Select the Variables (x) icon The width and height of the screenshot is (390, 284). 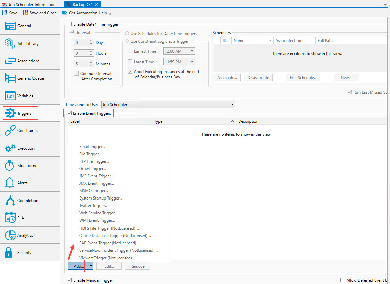(x=10, y=96)
